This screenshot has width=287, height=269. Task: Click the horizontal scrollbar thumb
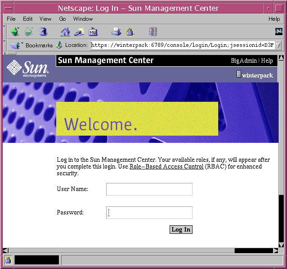[x=122, y=251]
